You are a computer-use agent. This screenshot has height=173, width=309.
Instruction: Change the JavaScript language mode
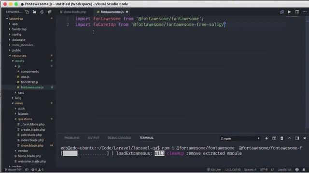coord(284,170)
